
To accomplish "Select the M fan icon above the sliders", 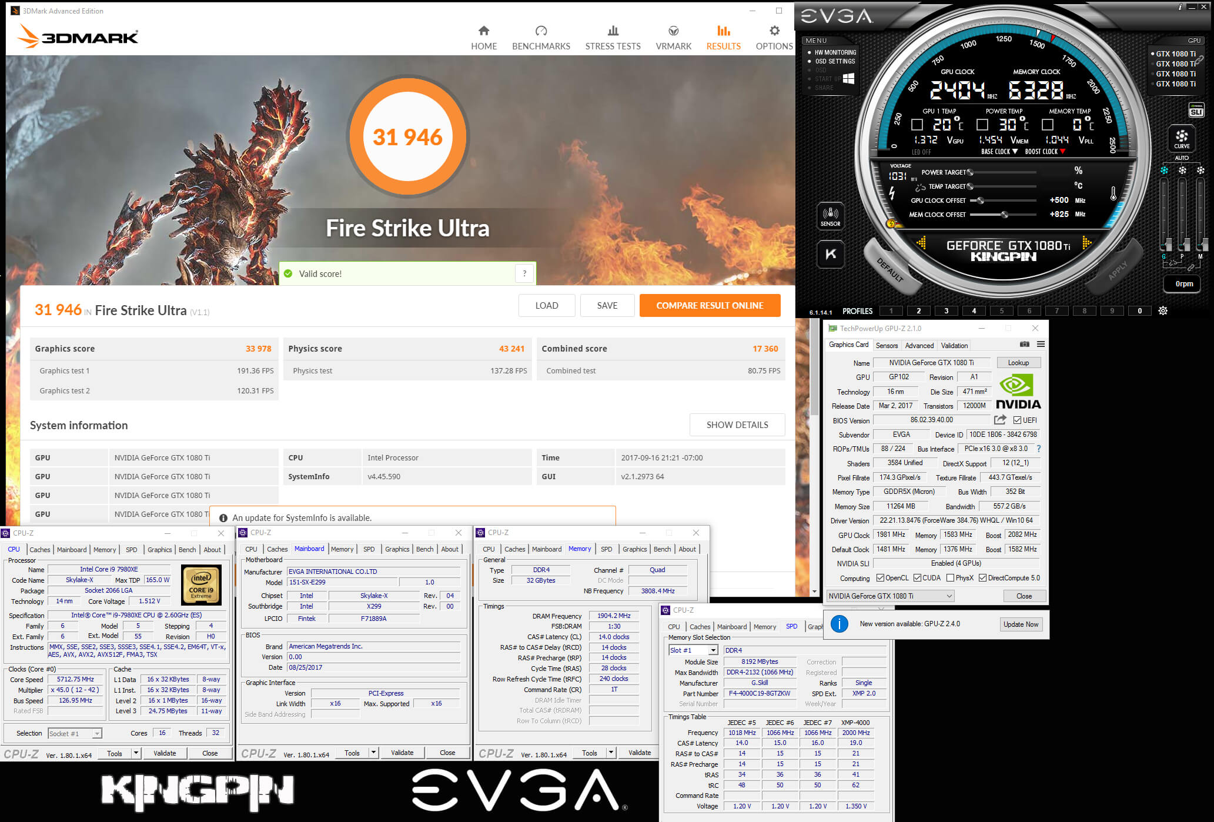I will point(1200,171).
